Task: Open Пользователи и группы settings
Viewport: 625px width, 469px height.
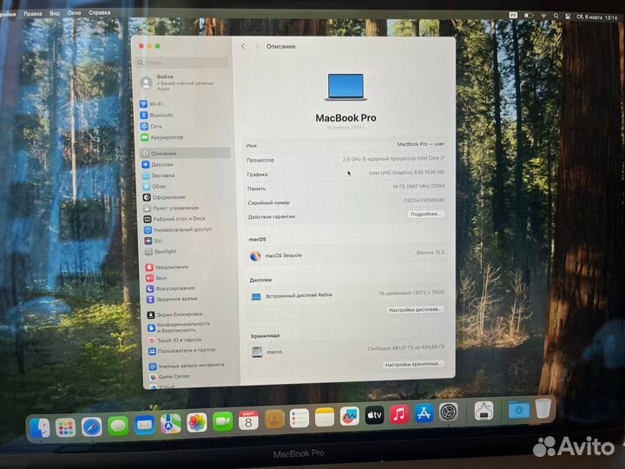Action: coord(182,351)
